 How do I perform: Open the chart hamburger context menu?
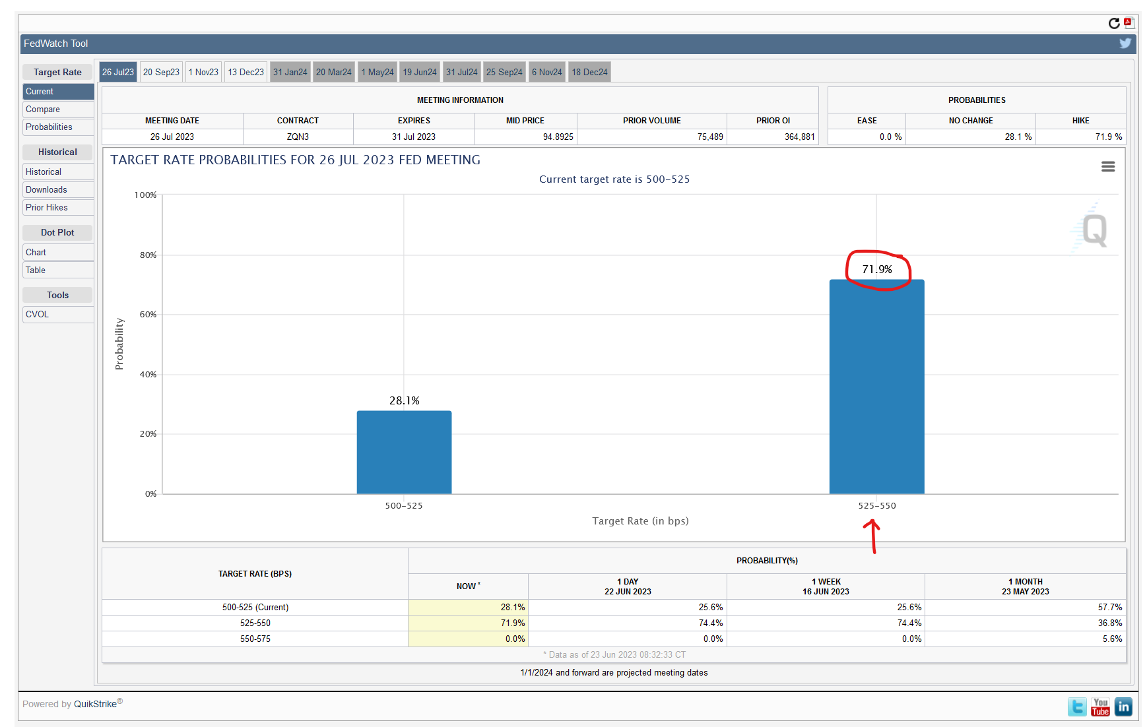tap(1108, 167)
